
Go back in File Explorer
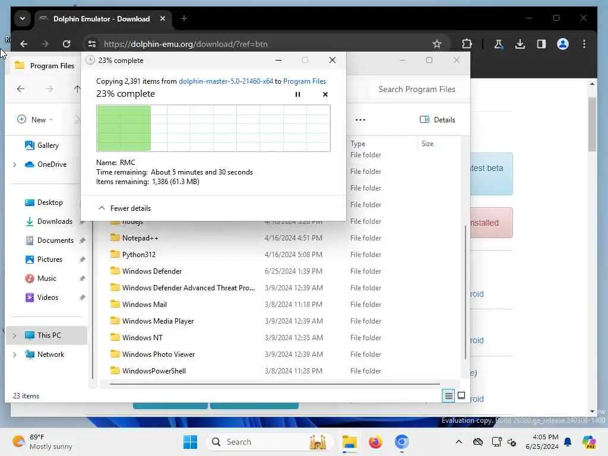click(21, 89)
